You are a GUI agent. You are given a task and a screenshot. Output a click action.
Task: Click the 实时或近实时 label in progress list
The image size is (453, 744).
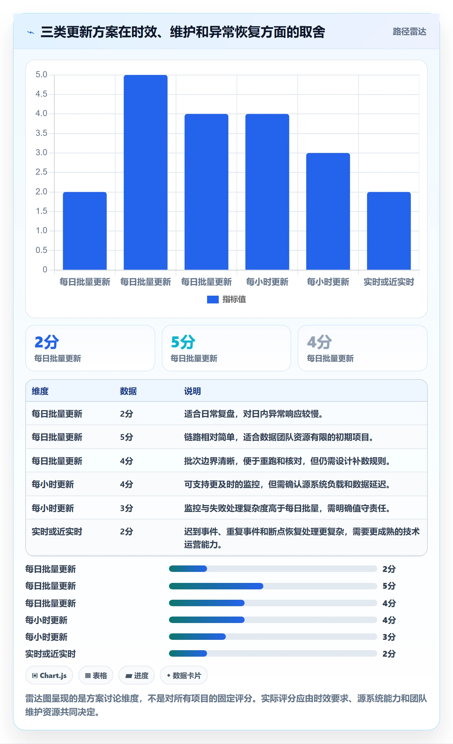[x=50, y=654]
